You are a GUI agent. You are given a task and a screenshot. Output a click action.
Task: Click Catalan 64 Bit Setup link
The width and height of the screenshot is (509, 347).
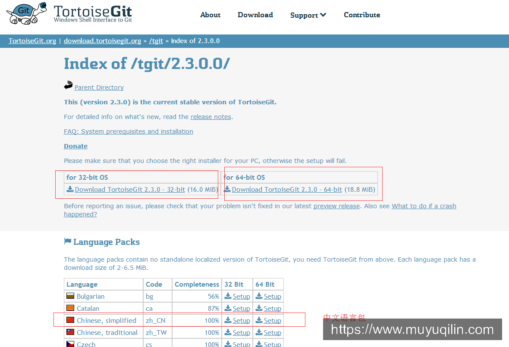pyautogui.click(x=272, y=308)
